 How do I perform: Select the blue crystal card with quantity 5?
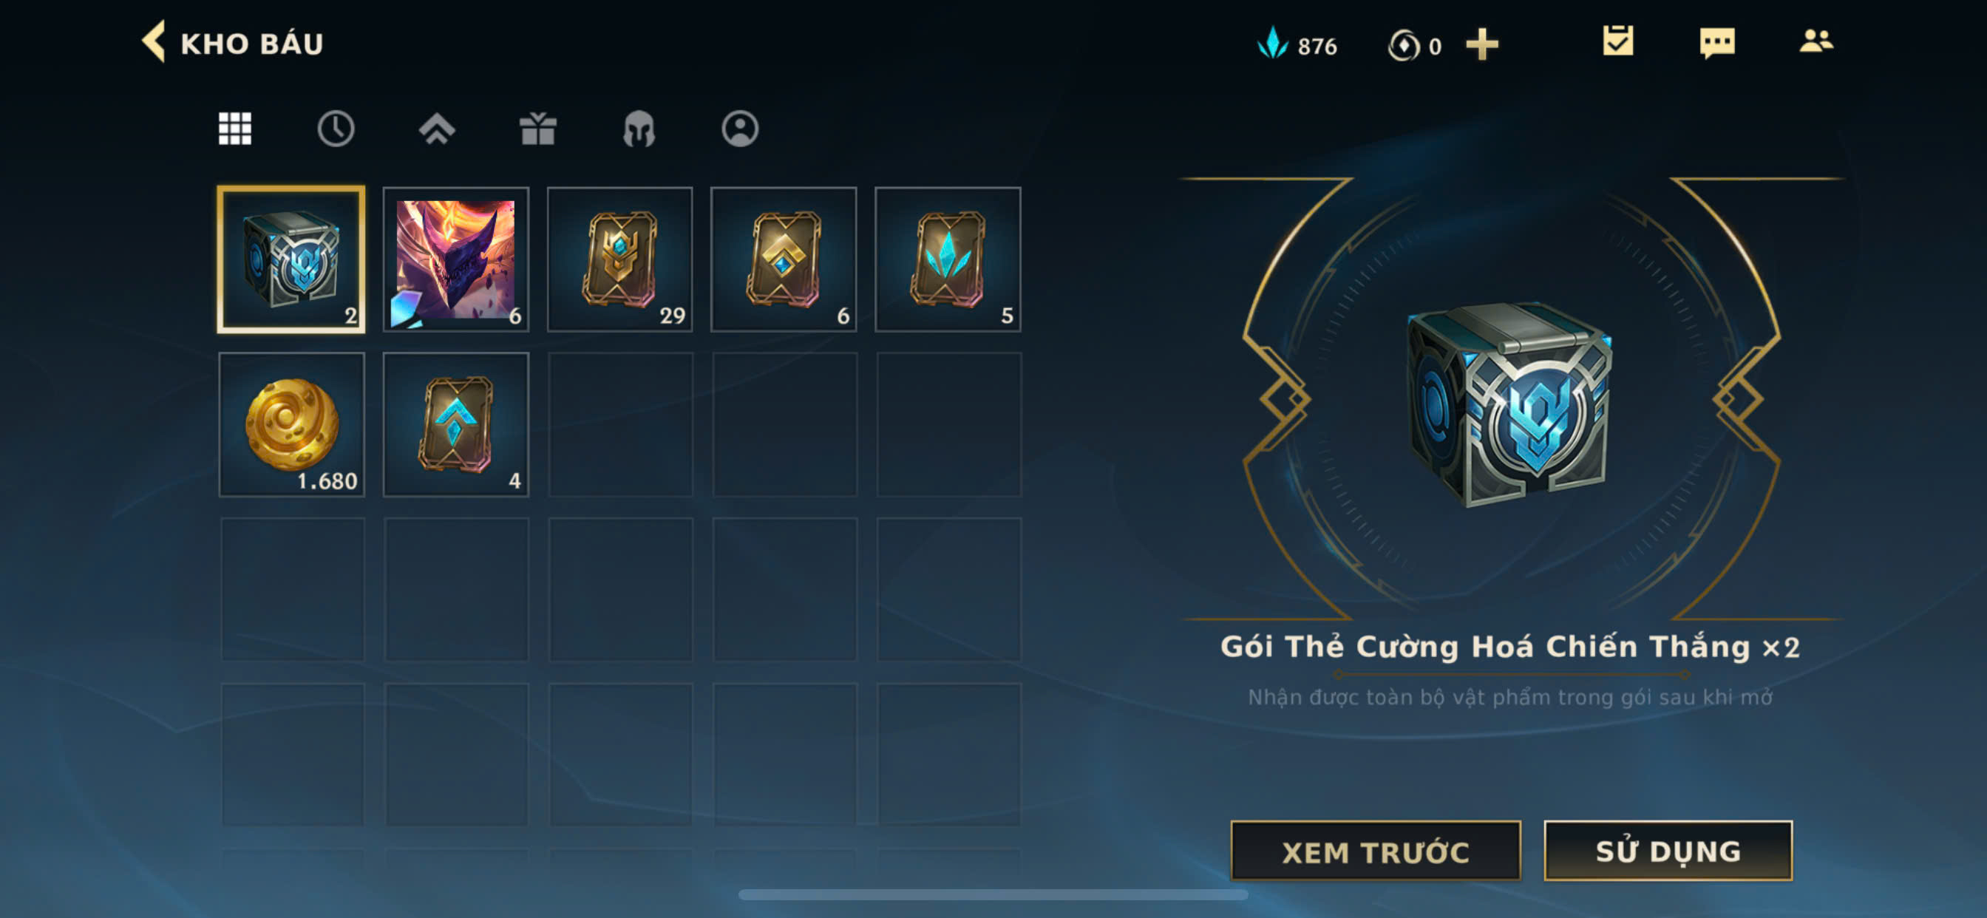tap(948, 259)
